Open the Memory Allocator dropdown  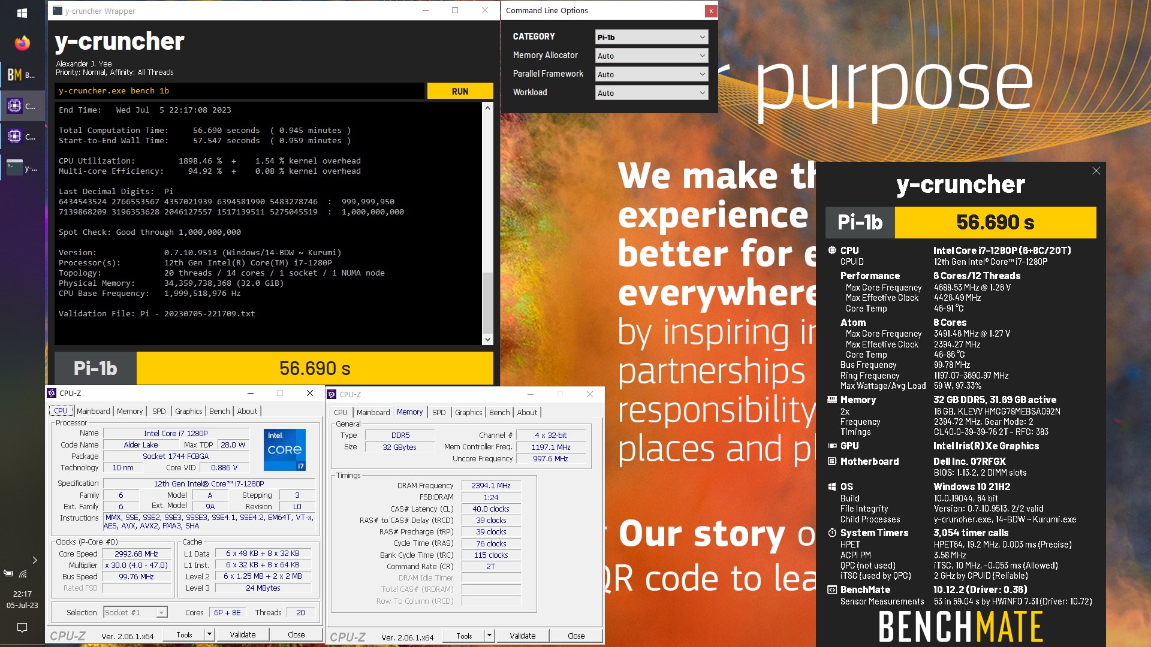(x=652, y=56)
